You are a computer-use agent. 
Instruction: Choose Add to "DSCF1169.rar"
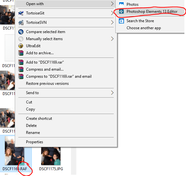pyautogui.click(x=66, y=62)
